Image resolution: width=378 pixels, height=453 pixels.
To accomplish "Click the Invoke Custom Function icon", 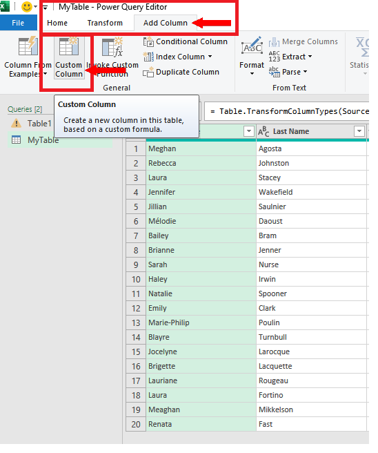I will [x=112, y=47].
